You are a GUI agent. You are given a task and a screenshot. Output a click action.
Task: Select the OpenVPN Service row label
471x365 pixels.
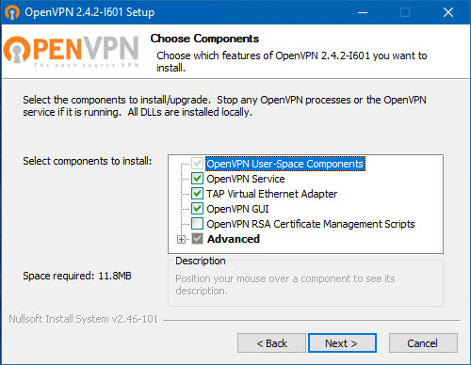246,179
